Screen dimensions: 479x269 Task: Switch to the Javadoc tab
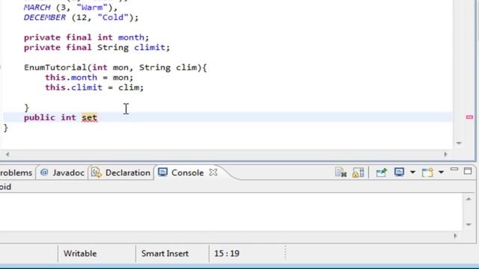[62, 173]
